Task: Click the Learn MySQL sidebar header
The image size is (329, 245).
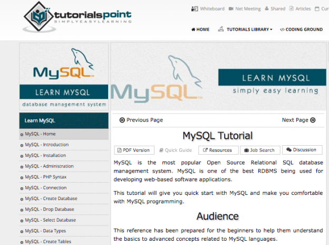Action: [64, 120]
